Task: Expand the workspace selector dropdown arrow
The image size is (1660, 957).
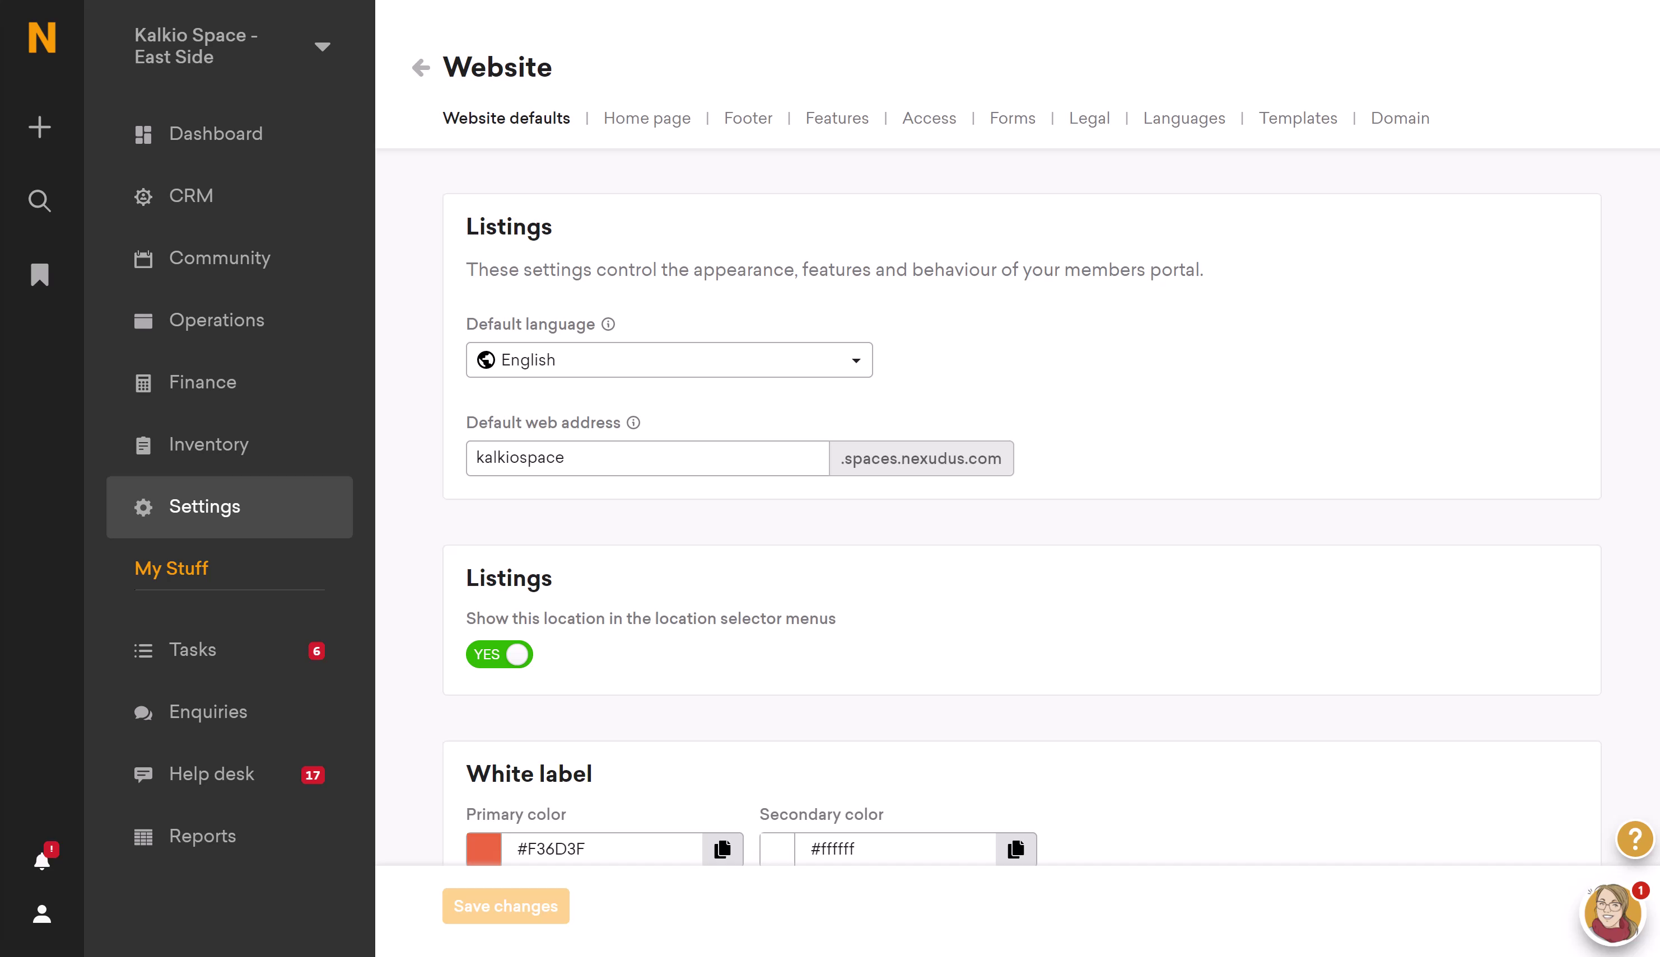Action: [324, 46]
